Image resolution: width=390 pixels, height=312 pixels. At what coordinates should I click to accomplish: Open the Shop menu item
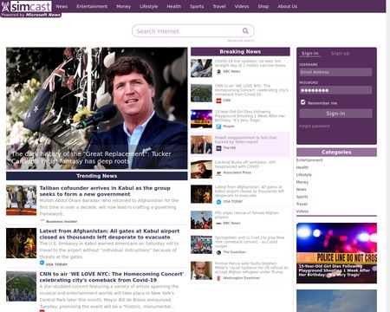click(263, 6)
